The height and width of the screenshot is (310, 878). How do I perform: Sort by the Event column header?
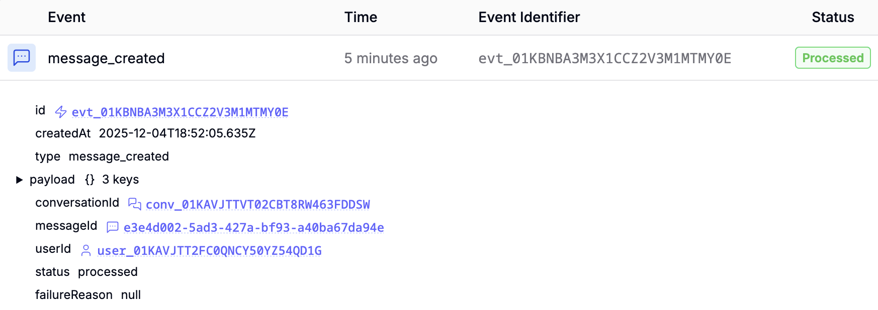tap(66, 17)
